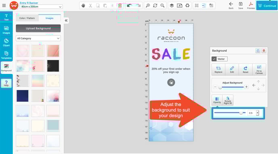278x154 pixels.
Task: Click Fit to Canvas
Action: click(259, 70)
